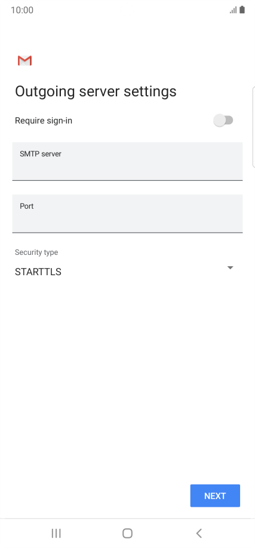Screen dimensions: 255x548
Task: Open the Security type dropdown arrow
Action: [x=230, y=267]
